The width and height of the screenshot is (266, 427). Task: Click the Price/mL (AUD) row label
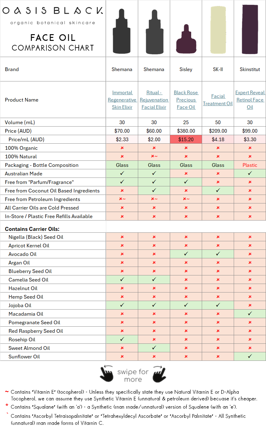pos(26,139)
